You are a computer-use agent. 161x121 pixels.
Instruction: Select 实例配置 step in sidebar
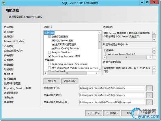click(x=9, y=74)
